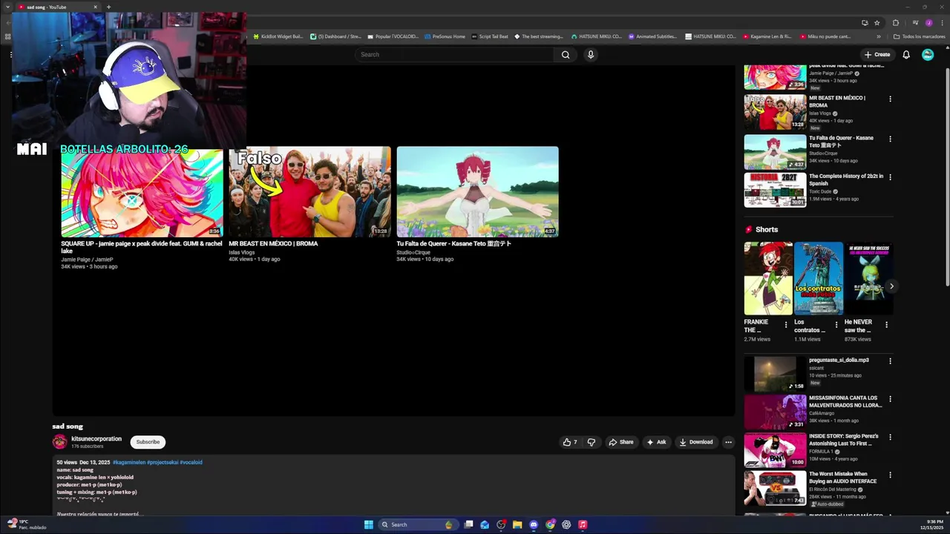Open the kitsunecorporation channel avatar

click(59, 442)
